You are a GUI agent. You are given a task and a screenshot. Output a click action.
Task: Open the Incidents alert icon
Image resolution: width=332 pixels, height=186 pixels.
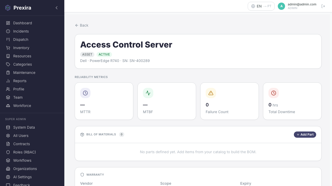8,31
